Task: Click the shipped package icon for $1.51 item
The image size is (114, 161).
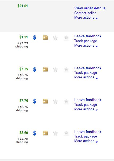Action: click(x=45, y=38)
